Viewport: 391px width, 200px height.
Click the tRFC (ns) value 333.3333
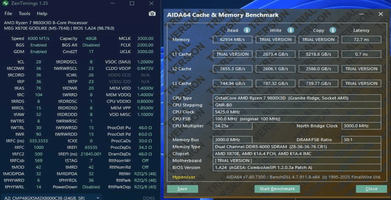click(x=38, y=141)
